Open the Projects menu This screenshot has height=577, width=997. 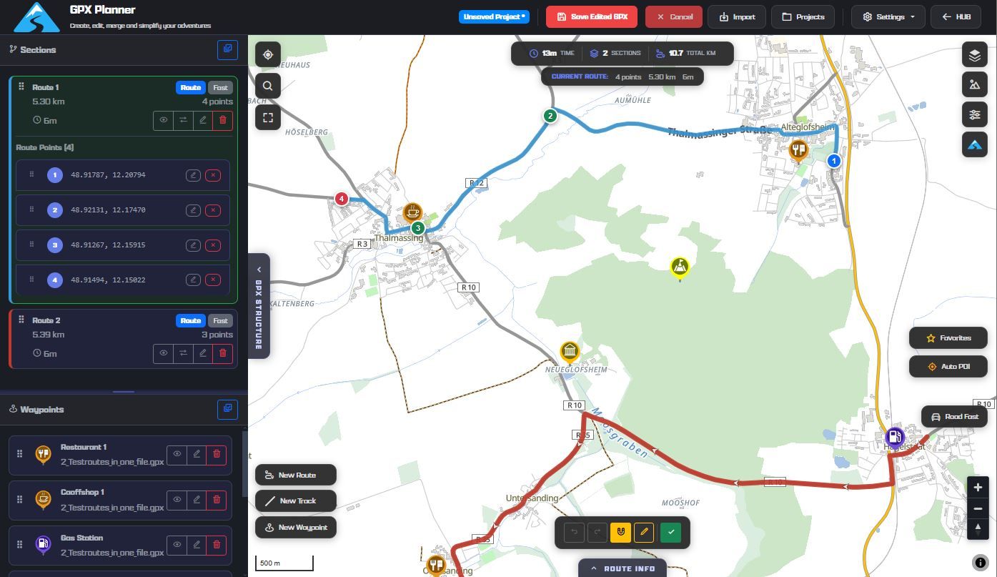point(803,16)
